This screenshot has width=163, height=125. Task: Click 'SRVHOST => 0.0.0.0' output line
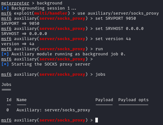pyautogui.click(x=24, y=34)
